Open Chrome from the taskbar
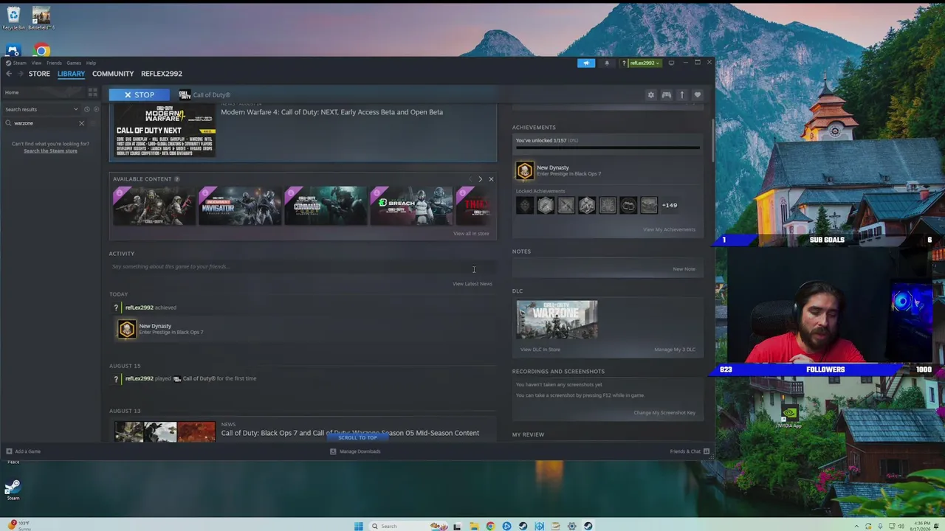Image resolution: width=945 pixels, height=531 pixels. 490,526
